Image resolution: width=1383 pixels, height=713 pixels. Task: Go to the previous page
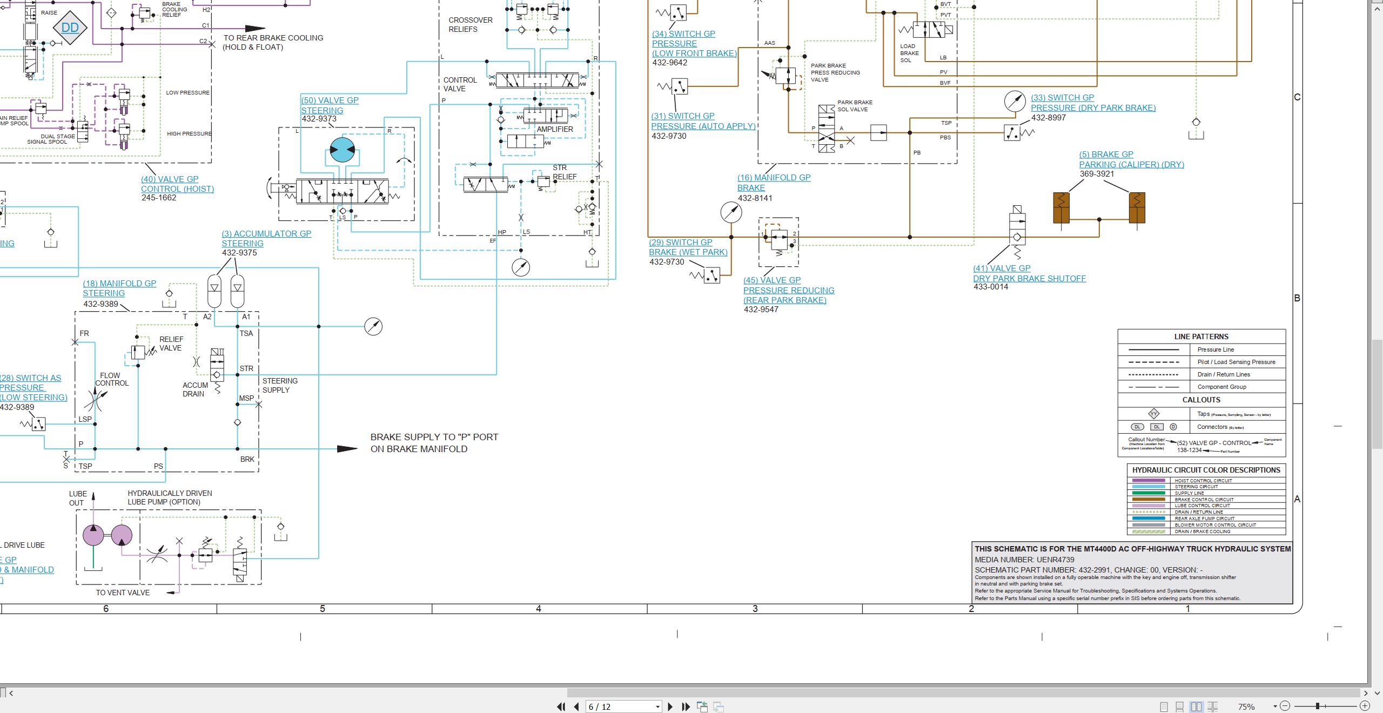[x=576, y=707]
